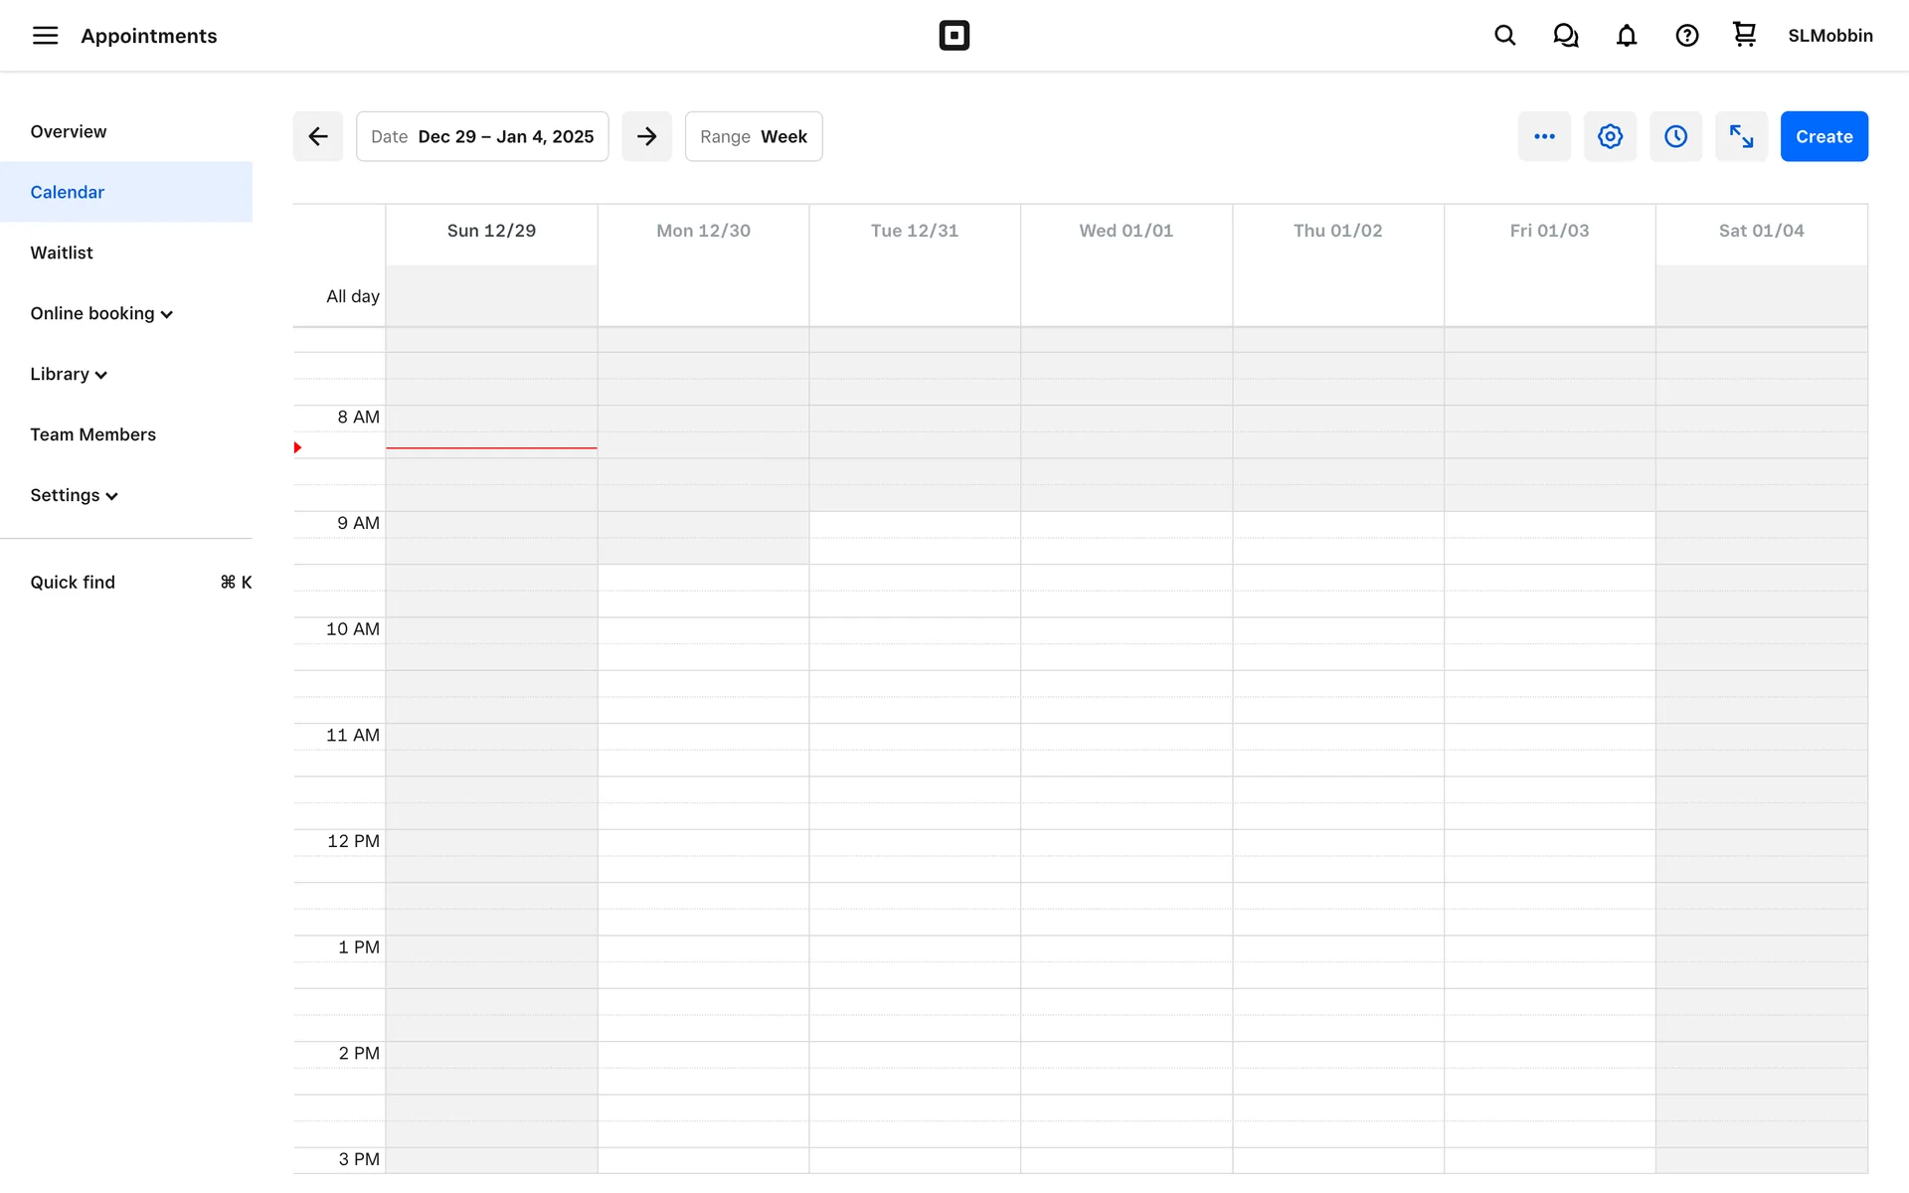
Task: Click the search magnifier icon
Action: (1504, 36)
